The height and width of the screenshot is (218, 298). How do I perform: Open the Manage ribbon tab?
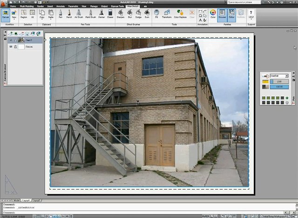[94, 6]
